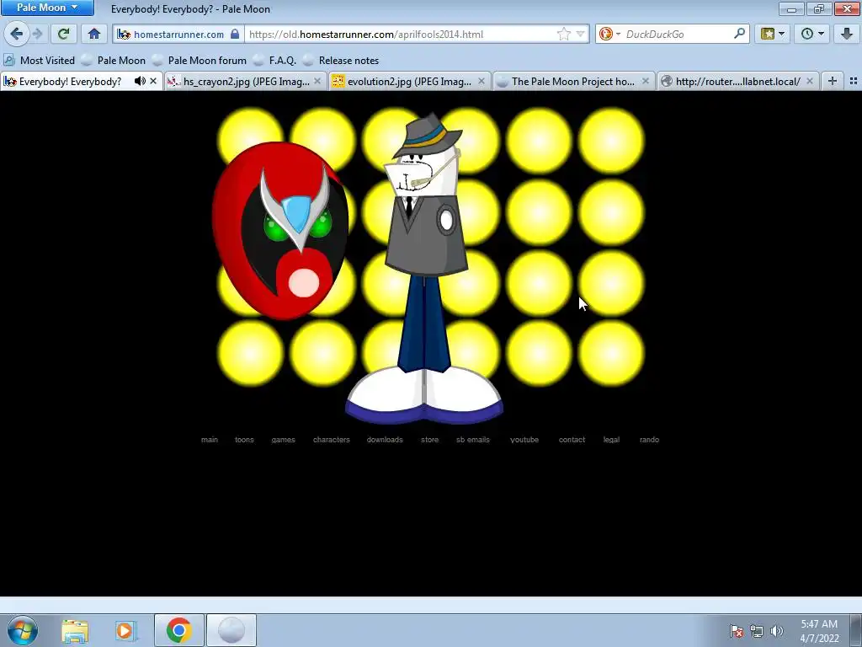
Task: Open the downloads arrow button
Action: (x=847, y=34)
